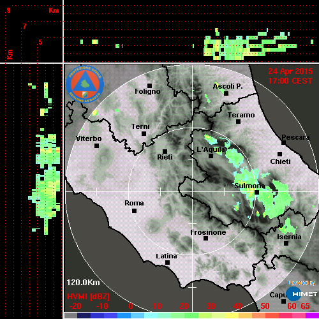Click the Isernia label

289,237
